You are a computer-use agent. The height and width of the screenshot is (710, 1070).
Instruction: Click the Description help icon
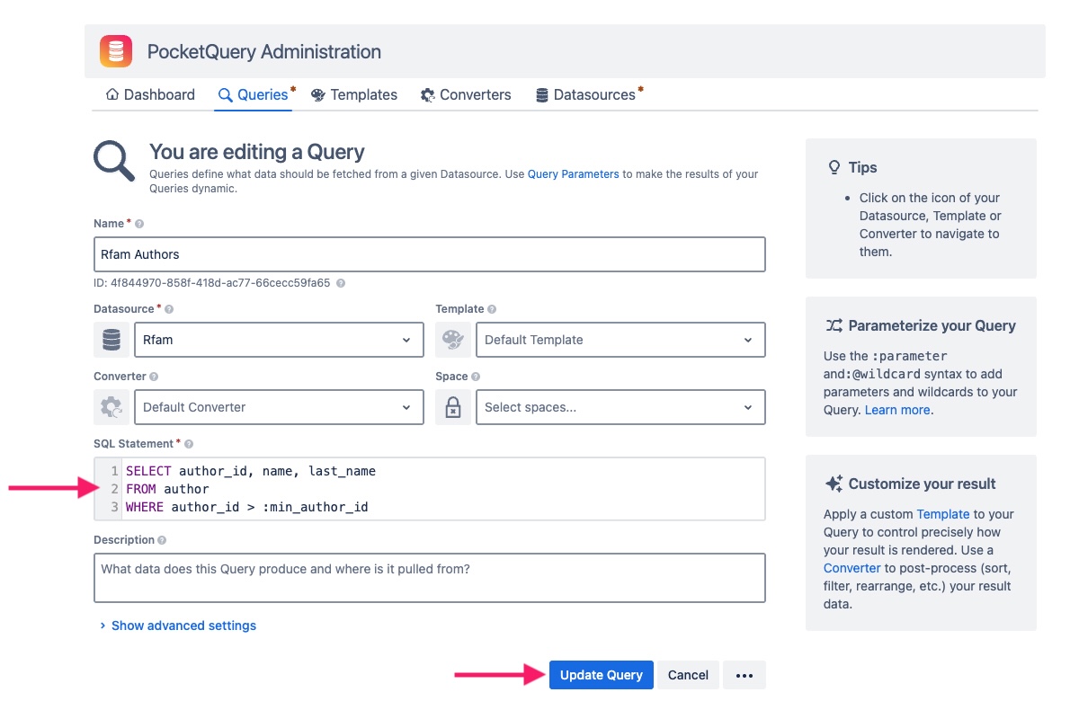(x=162, y=540)
